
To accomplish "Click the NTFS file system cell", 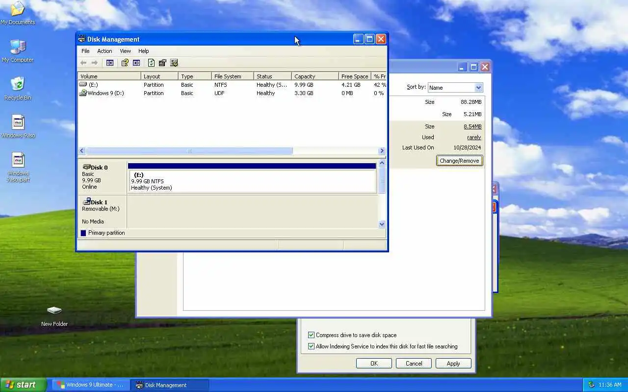I will pos(220,85).
